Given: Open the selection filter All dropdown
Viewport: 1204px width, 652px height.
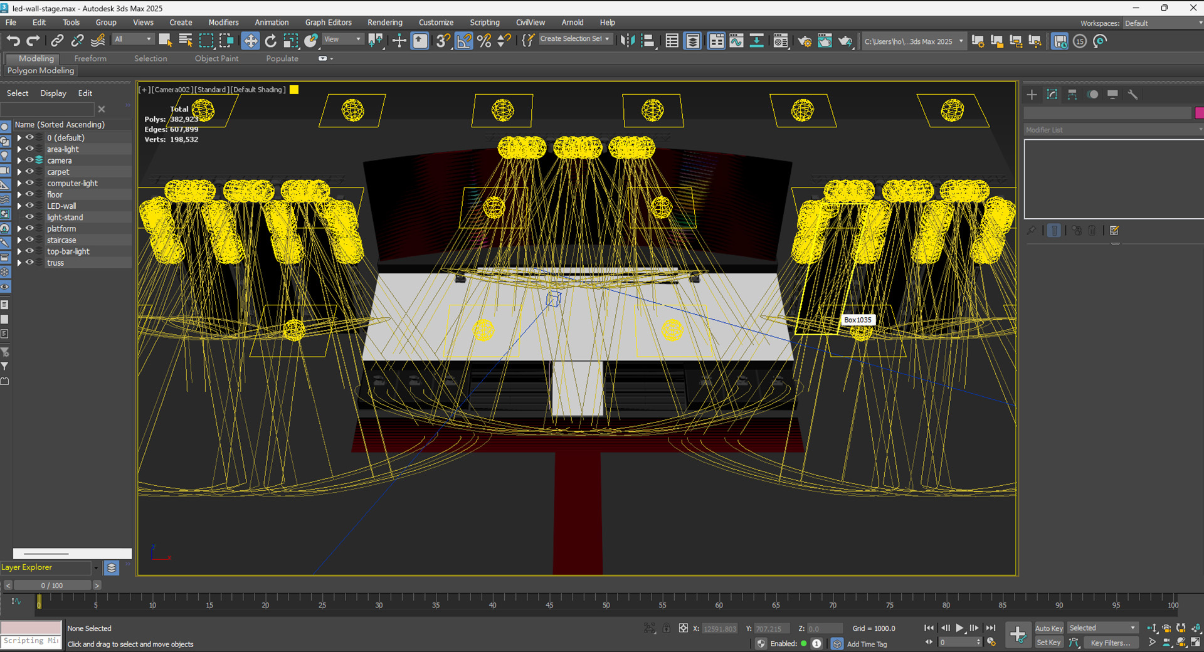Looking at the screenshot, I should 134,39.
